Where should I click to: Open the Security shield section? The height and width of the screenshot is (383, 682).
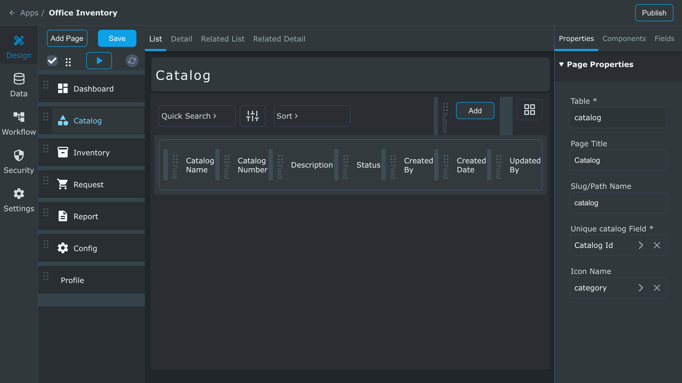[x=19, y=156]
